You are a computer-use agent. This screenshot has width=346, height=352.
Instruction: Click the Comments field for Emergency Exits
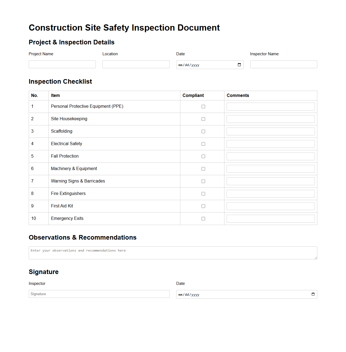tap(270, 218)
